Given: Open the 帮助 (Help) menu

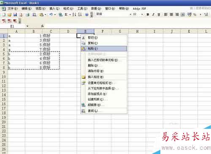Looking at the screenshot, I should tap(124, 9).
